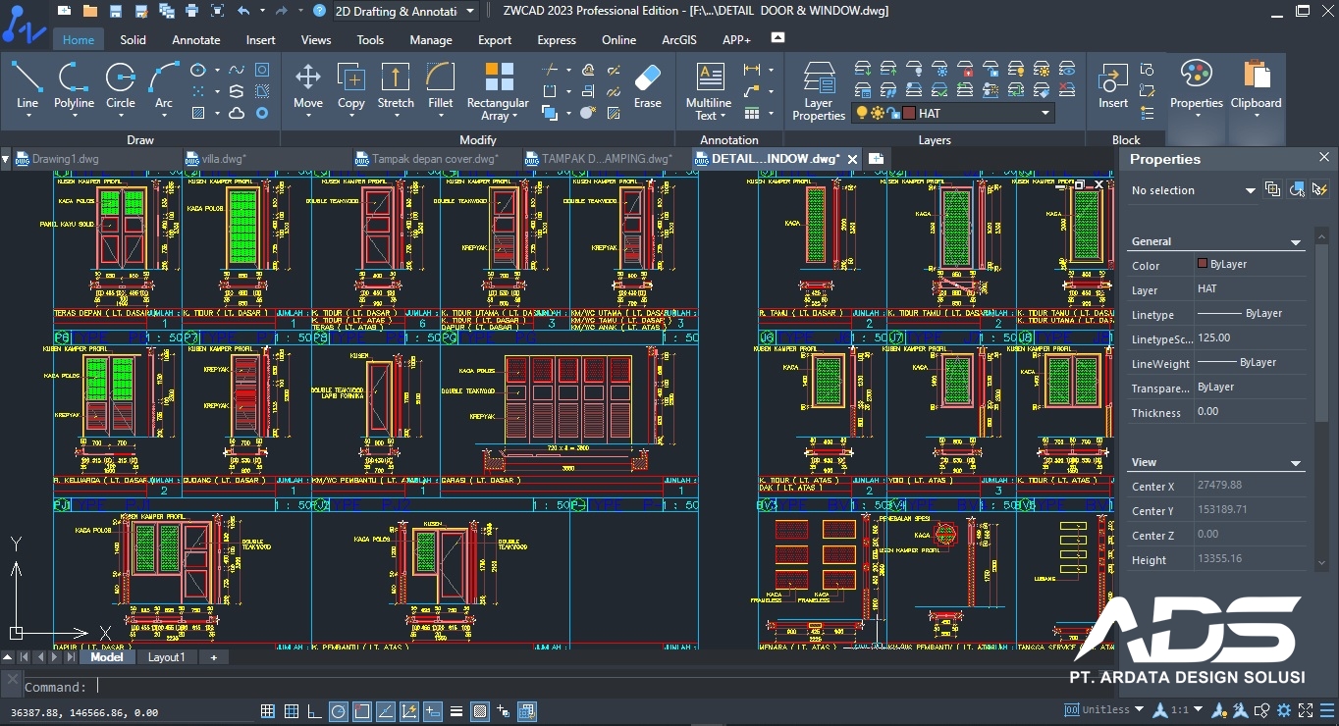The image size is (1339, 726).
Task: Click the Revision Cloud icon
Action: coord(237,113)
